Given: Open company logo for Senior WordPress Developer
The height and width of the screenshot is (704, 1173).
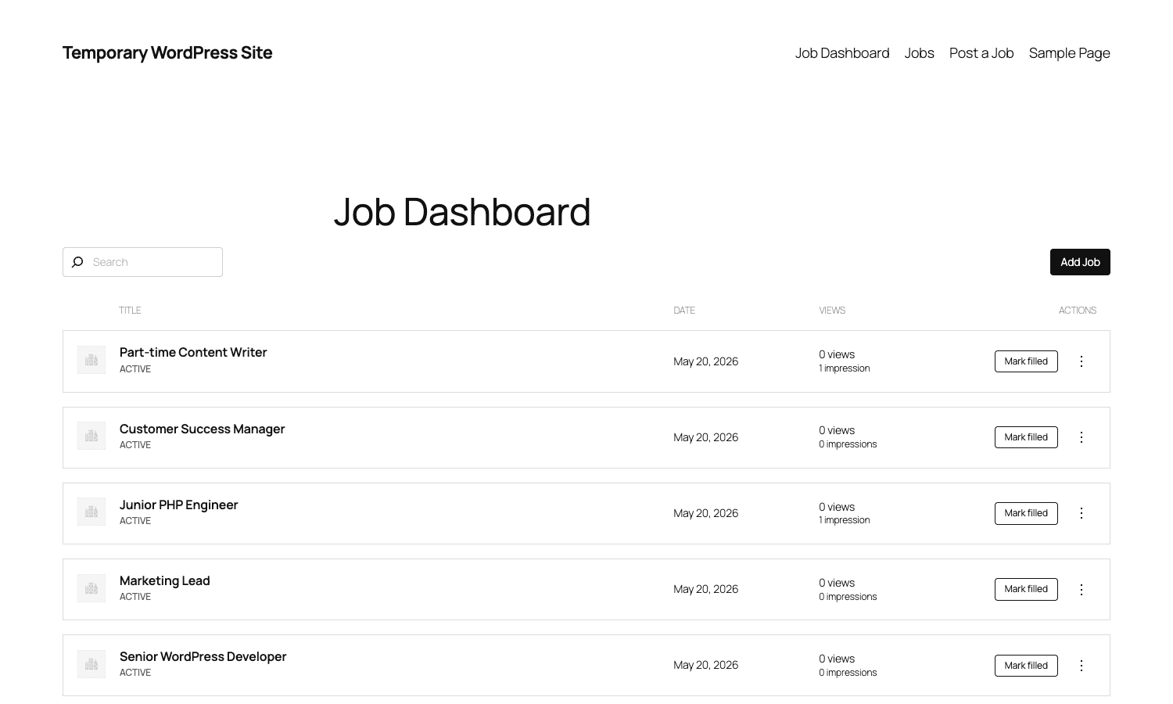Looking at the screenshot, I should pyautogui.click(x=91, y=663).
